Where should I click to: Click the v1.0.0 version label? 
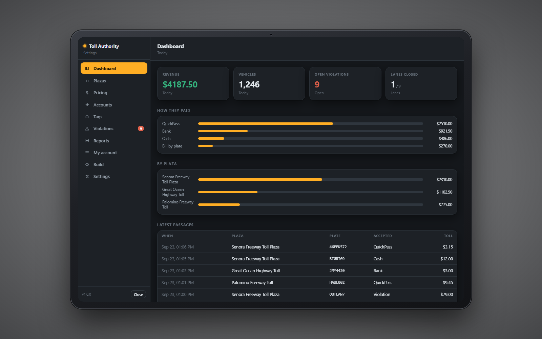87,294
